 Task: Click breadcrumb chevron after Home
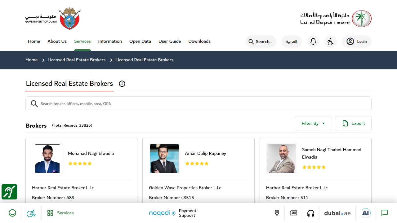[x=43, y=60]
